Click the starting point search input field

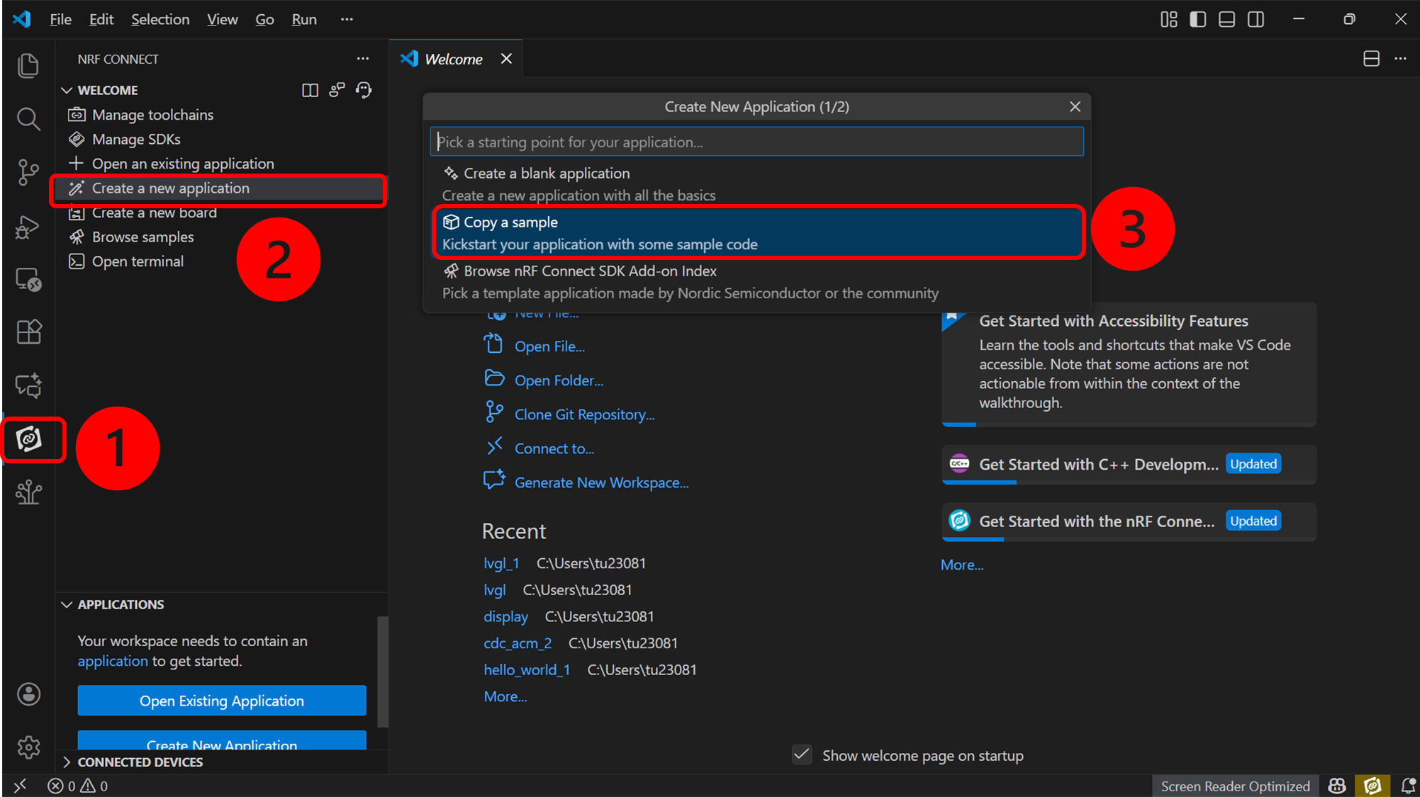756,142
